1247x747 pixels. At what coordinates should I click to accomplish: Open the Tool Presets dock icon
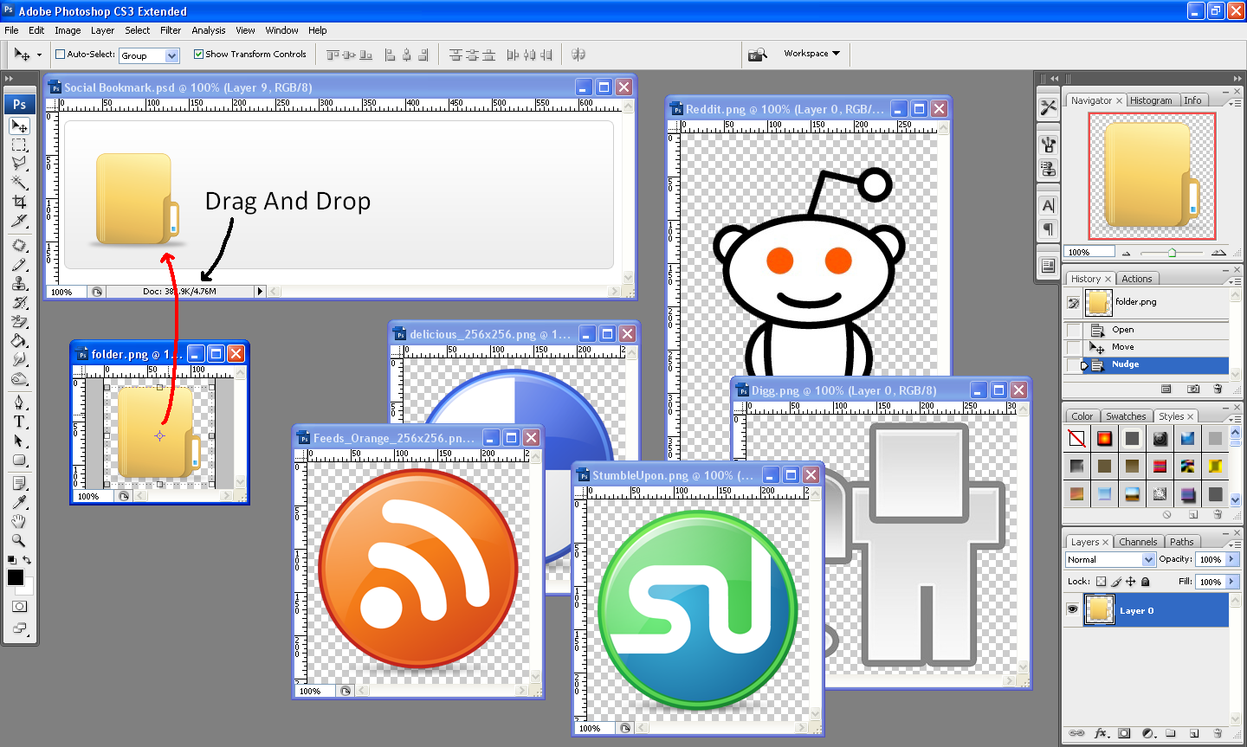coord(1049,107)
